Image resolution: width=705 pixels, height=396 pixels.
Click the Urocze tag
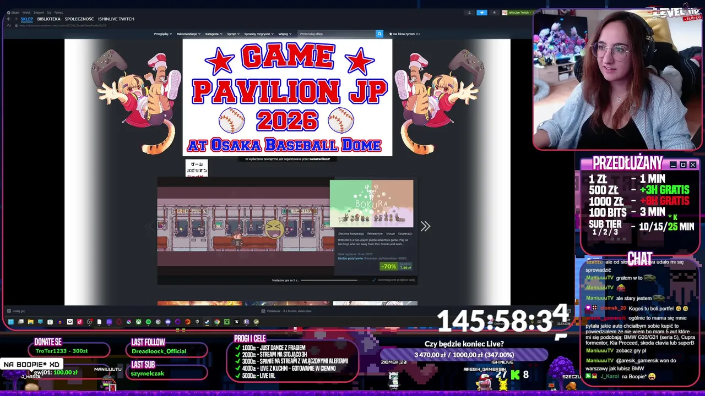click(x=391, y=234)
